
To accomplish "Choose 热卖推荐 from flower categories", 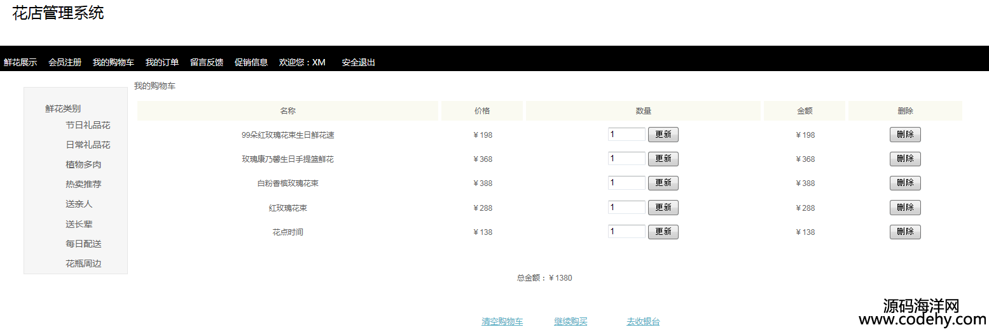I will [x=83, y=184].
